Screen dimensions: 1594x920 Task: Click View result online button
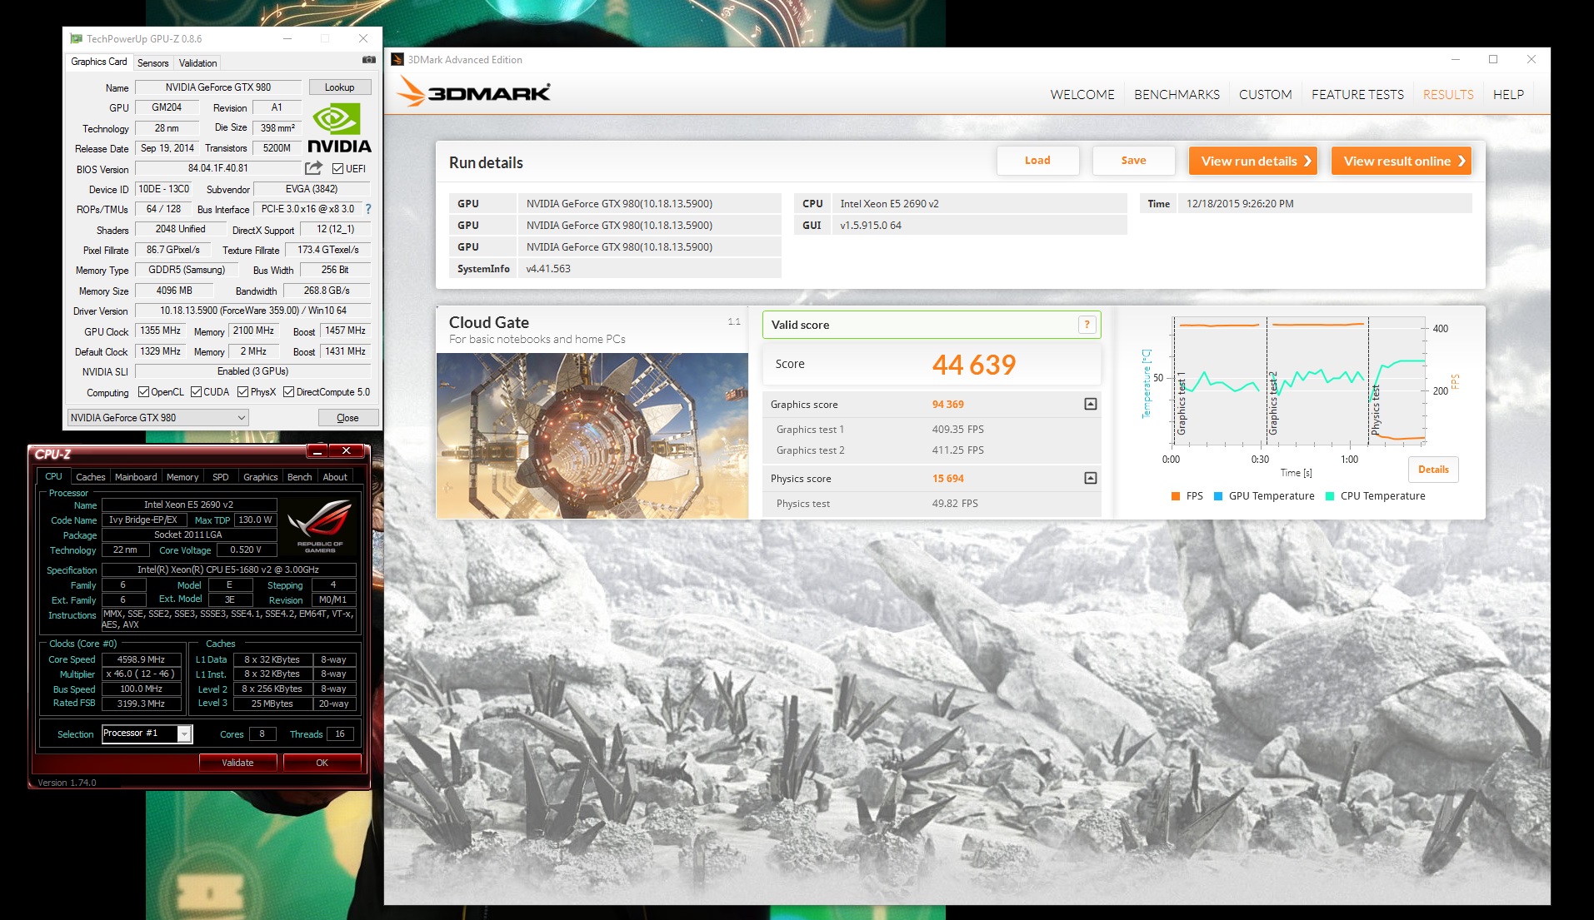1402,162
